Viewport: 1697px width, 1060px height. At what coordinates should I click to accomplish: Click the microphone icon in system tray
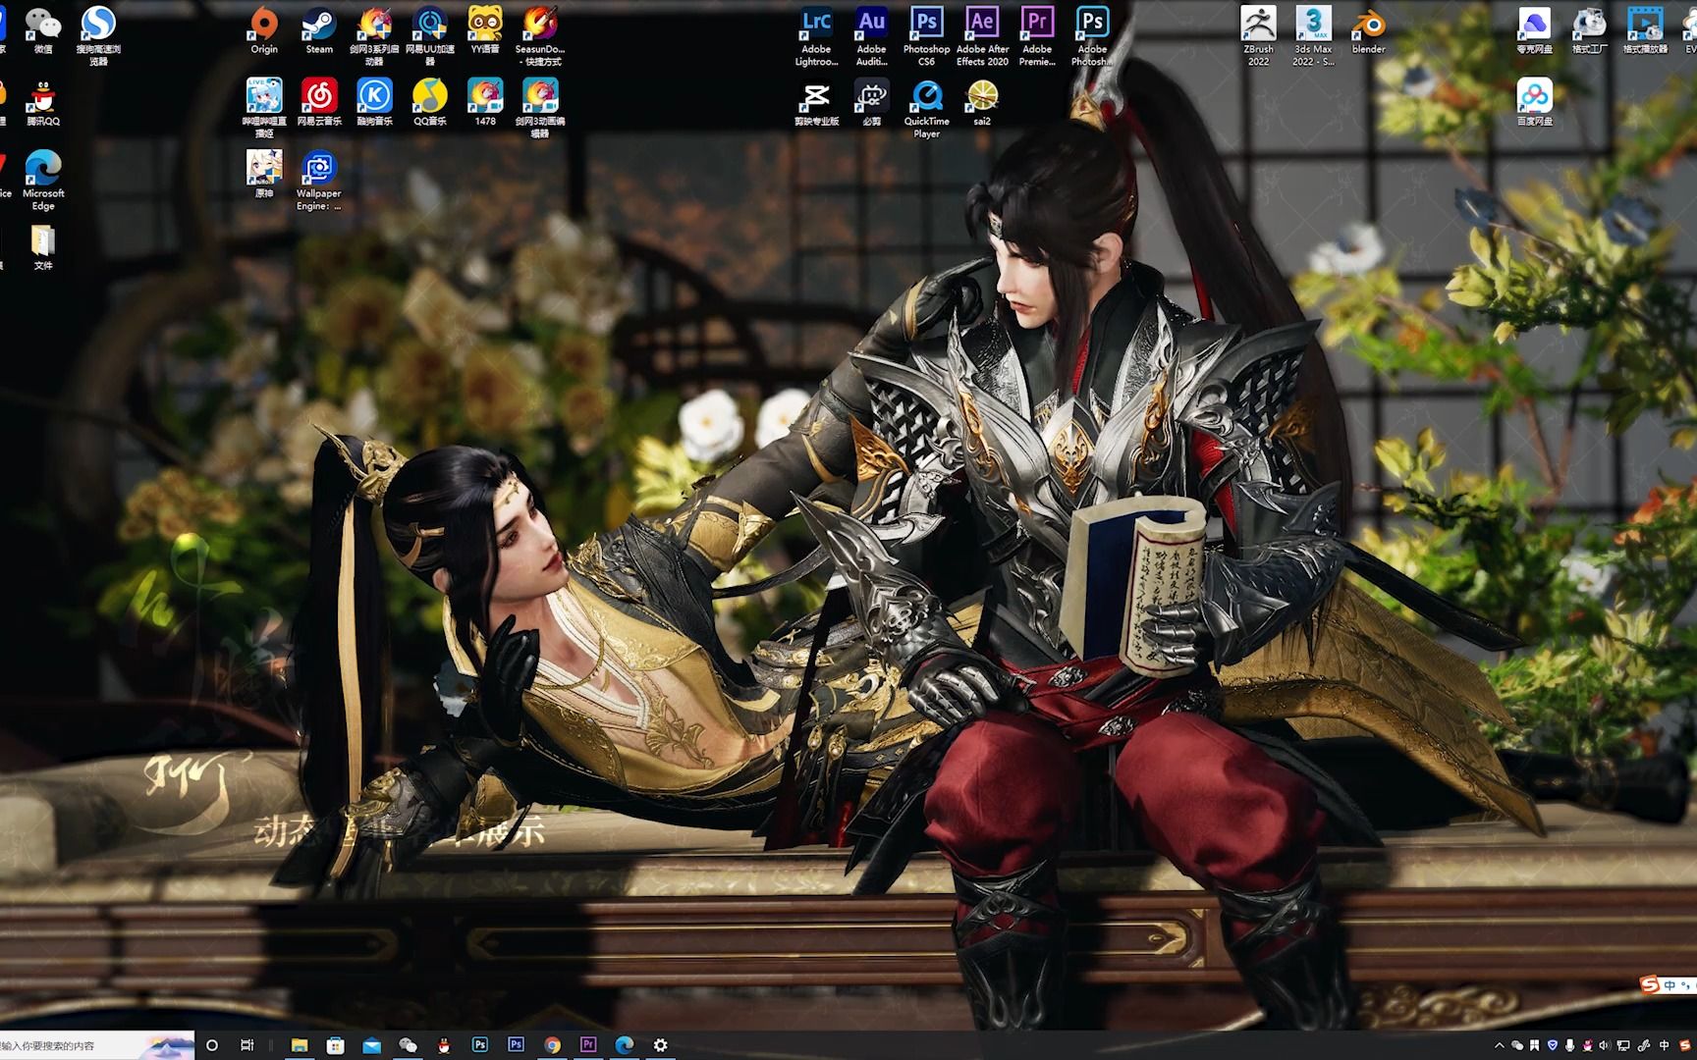click(x=1569, y=1045)
